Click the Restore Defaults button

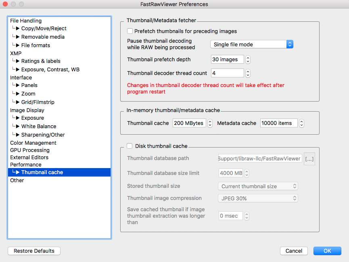pyautogui.click(x=34, y=251)
